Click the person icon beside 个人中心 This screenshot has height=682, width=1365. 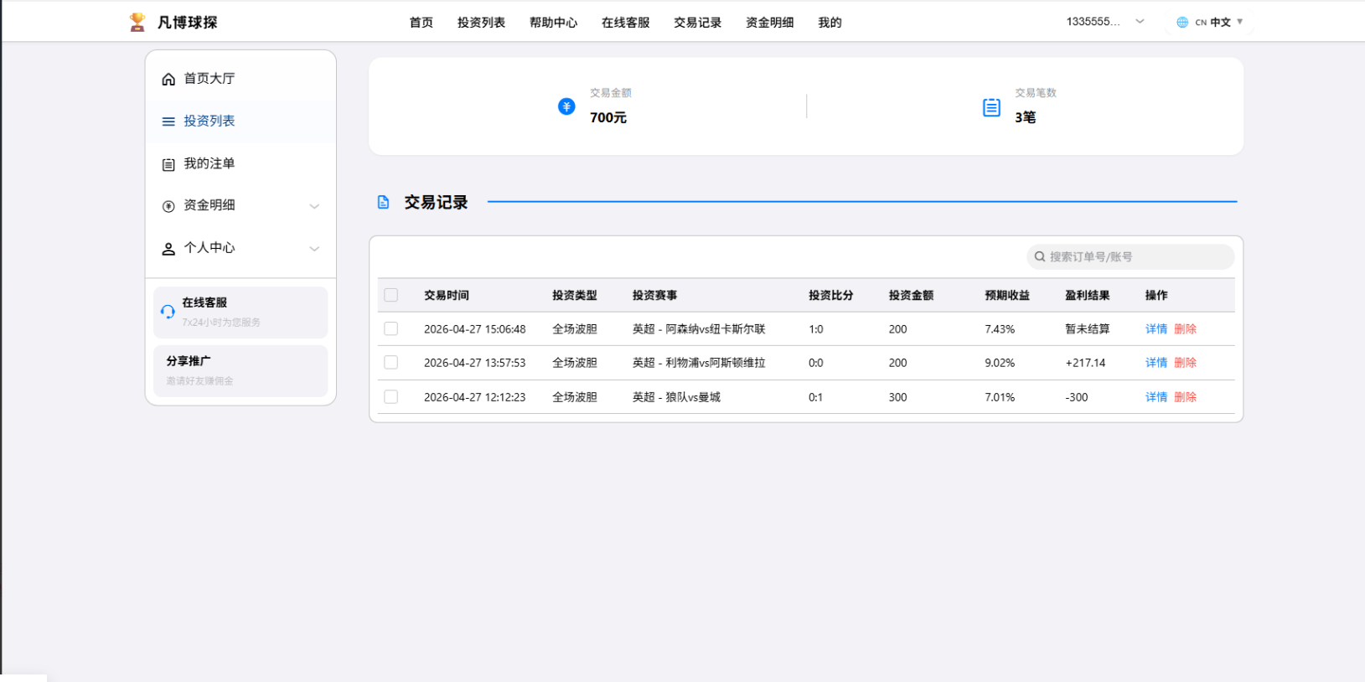pos(168,249)
